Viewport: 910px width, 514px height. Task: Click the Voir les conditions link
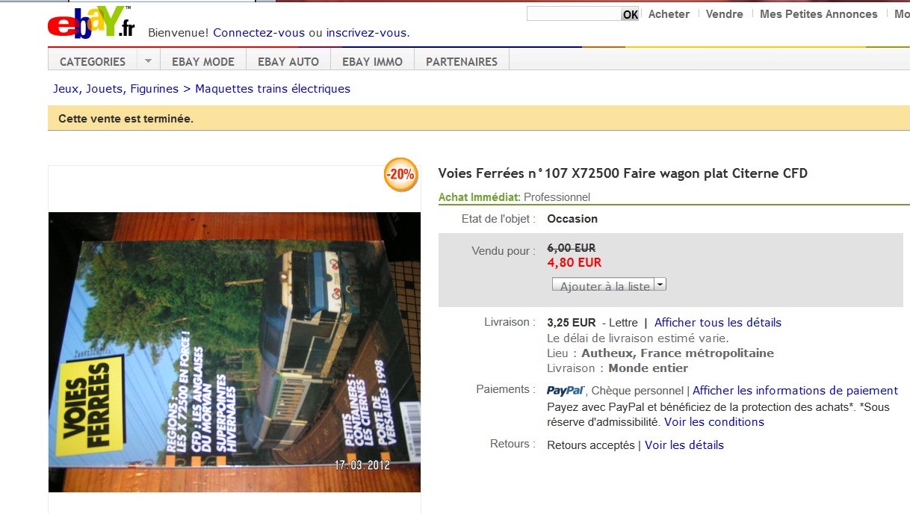point(714,422)
